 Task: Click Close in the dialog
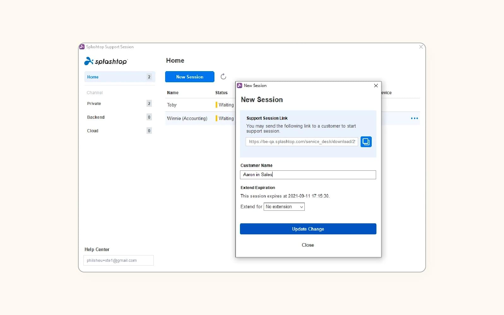(308, 245)
